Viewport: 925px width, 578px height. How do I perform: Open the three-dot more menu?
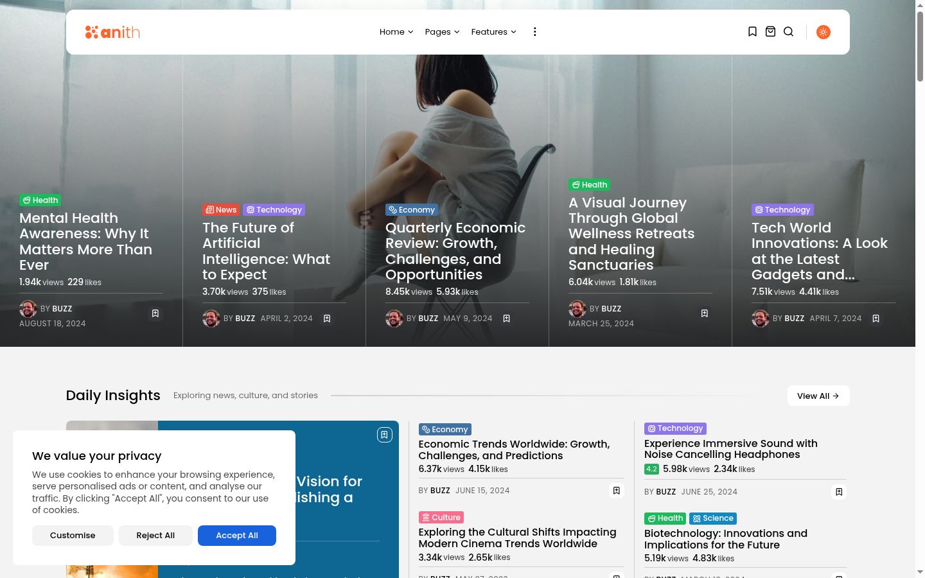[534, 31]
